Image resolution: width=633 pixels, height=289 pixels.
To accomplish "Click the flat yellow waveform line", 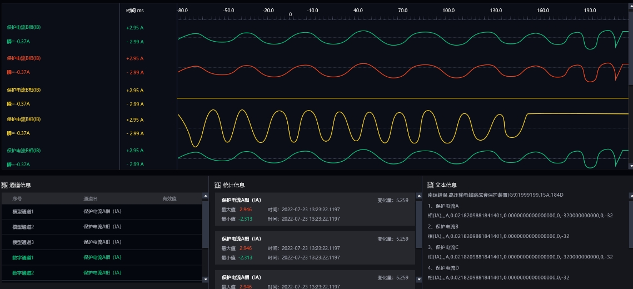I will 403,98.
